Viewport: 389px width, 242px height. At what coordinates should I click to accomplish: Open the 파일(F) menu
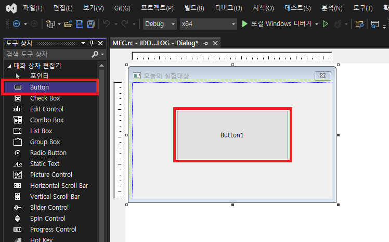pos(33,8)
